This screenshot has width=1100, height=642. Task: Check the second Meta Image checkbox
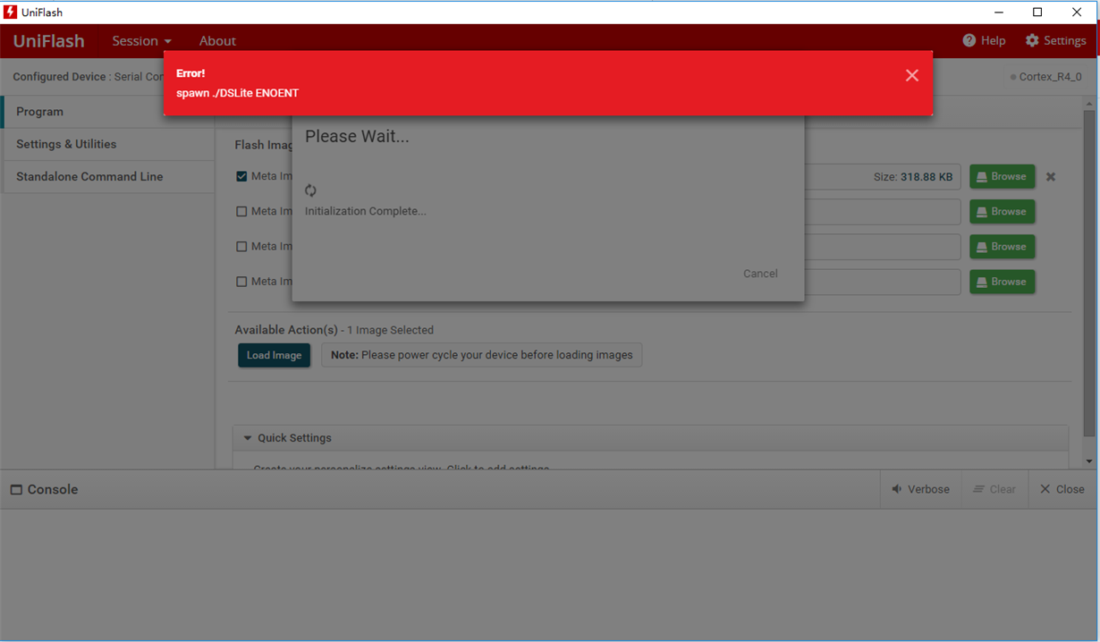(x=241, y=212)
